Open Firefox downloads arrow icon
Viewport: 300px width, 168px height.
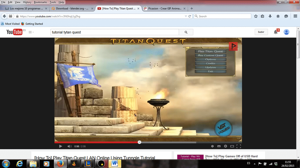coord(270,16)
